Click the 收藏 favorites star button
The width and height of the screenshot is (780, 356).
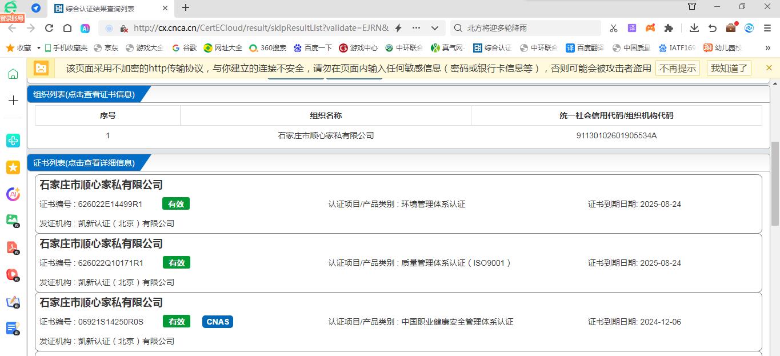(x=18, y=48)
